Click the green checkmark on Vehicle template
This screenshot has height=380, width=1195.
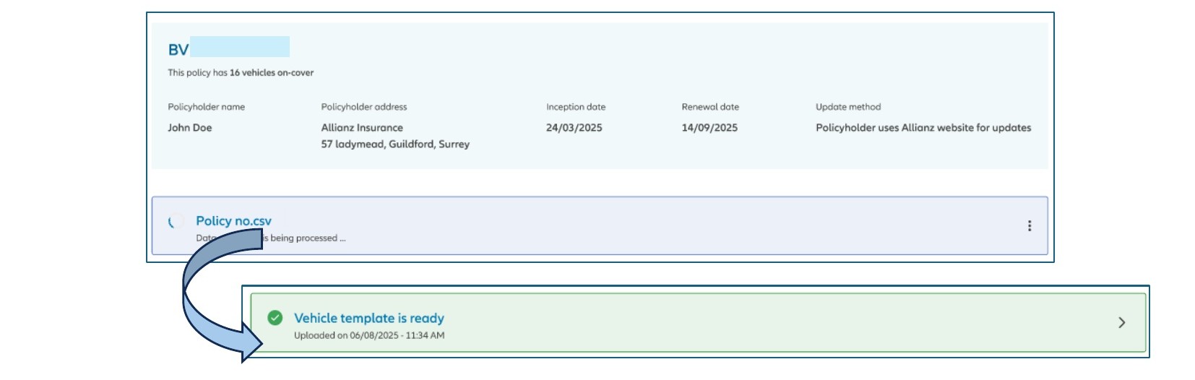tap(275, 318)
